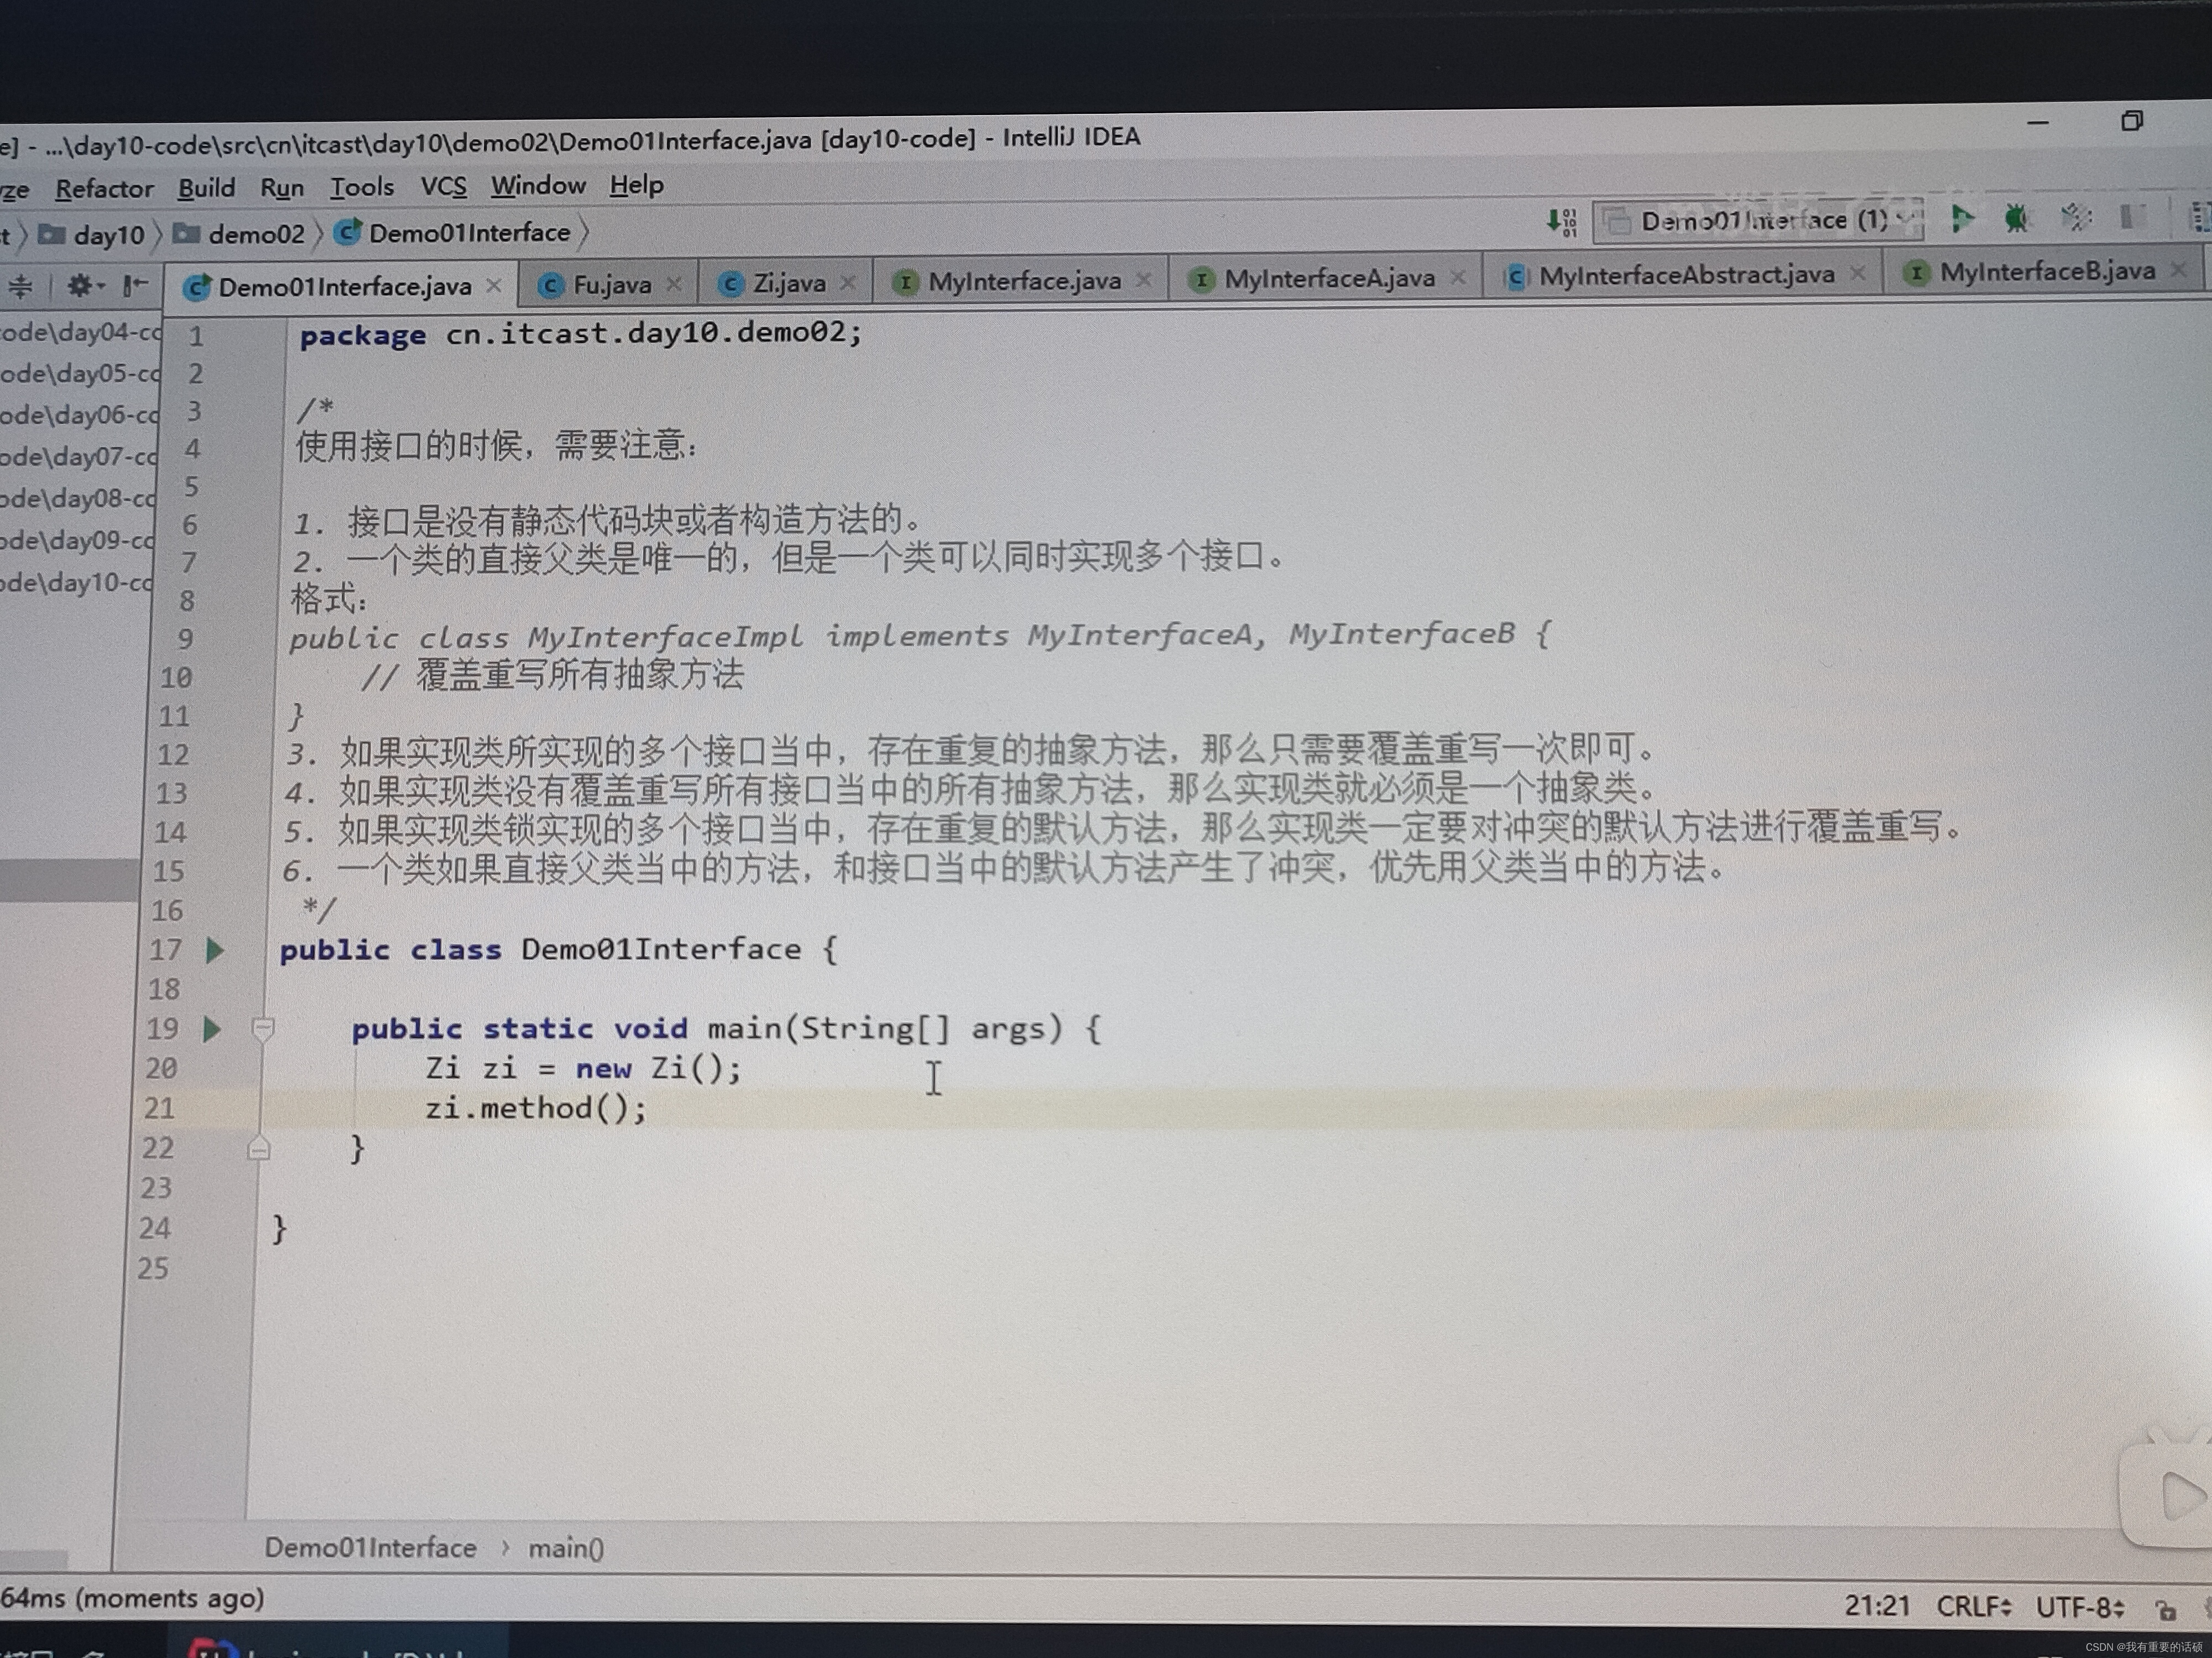This screenshot has height=1658, width=2212.
Task: Start debugging with the bug icon
Action: click(x=2016, y=218)
